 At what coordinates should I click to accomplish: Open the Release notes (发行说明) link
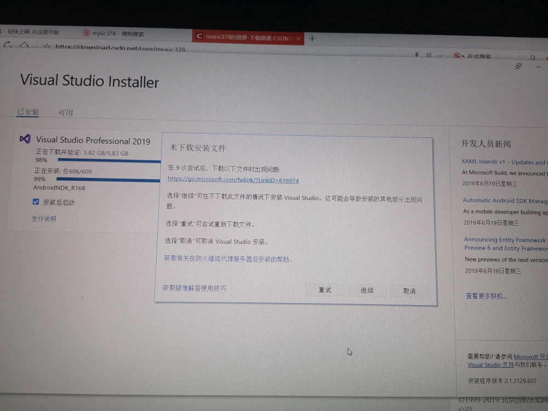pos(44,219)
